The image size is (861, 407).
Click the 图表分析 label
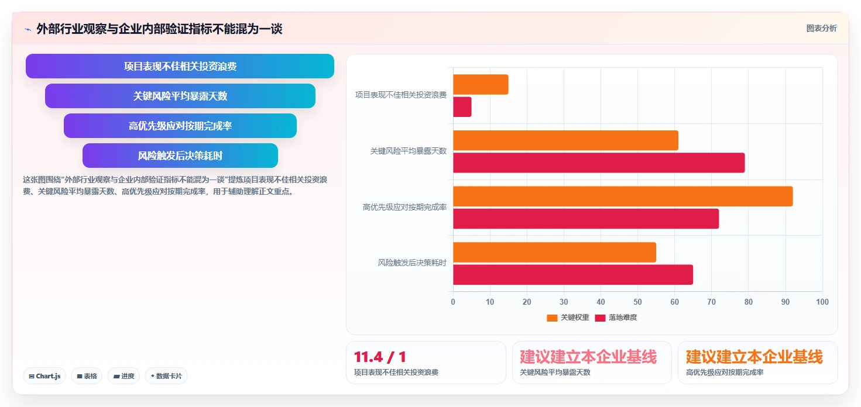coord(821,28)
